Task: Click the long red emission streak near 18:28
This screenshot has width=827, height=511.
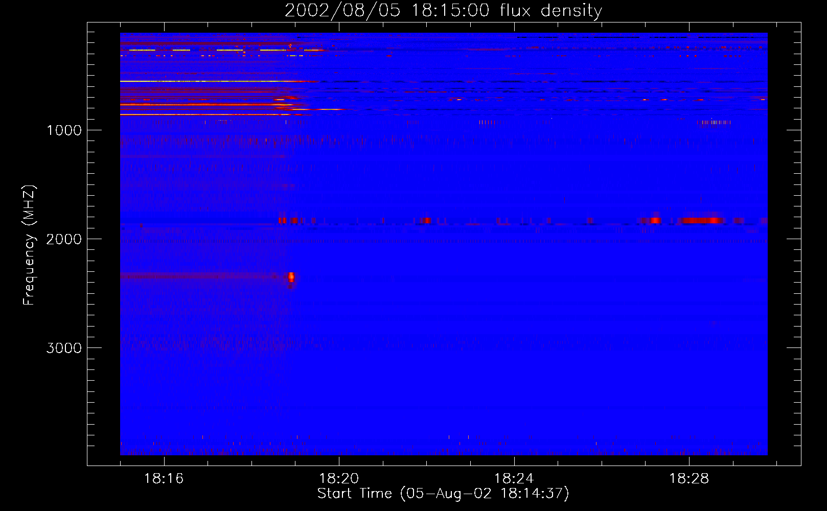Action: point(701,220)
